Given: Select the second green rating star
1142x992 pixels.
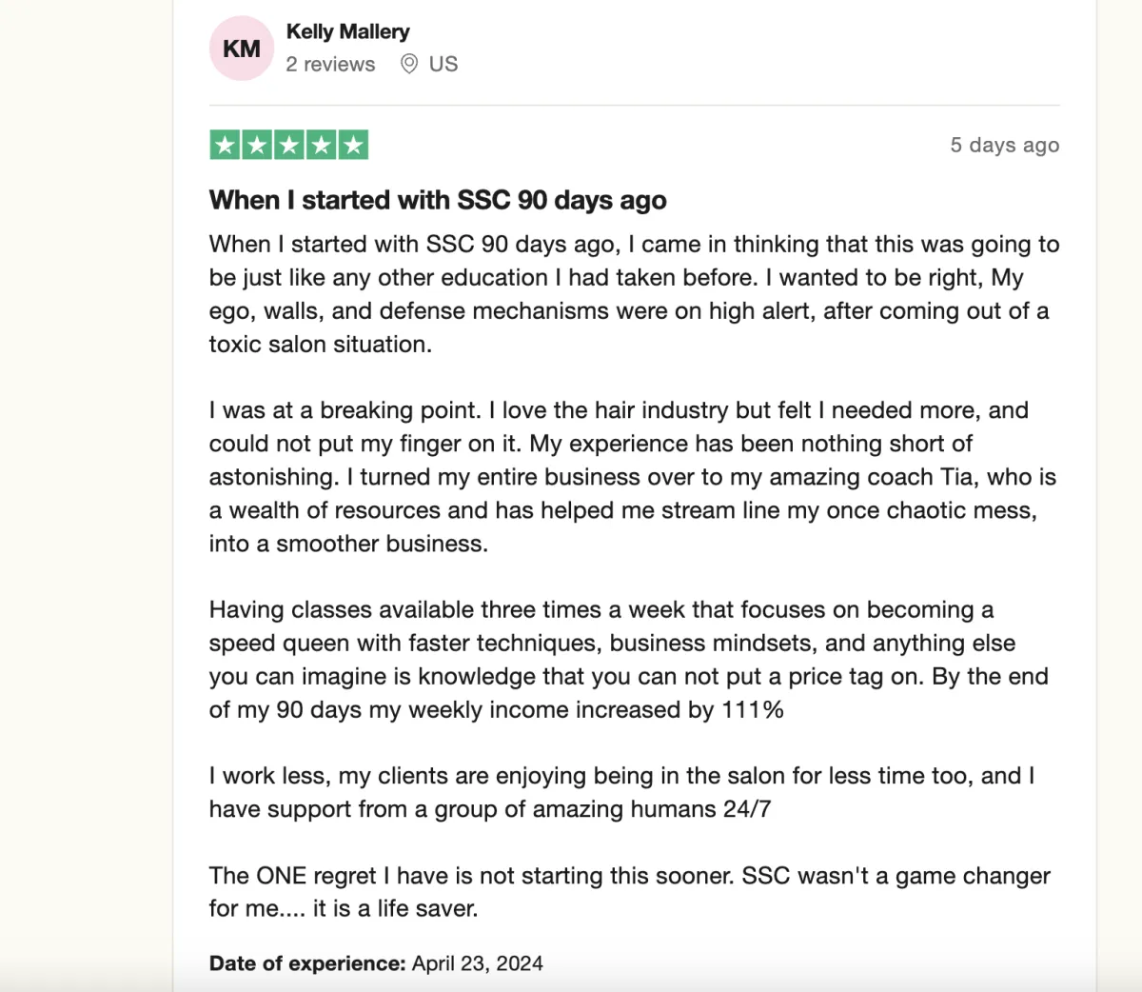Looking at the screenshot, I should click(x=257, y=145).
